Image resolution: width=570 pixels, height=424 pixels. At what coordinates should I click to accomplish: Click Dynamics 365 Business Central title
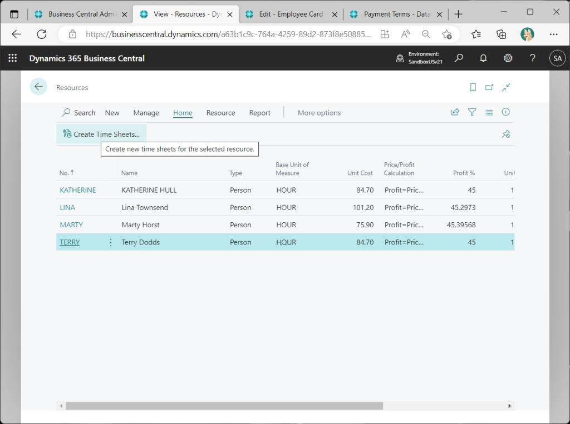pos(87,58)
